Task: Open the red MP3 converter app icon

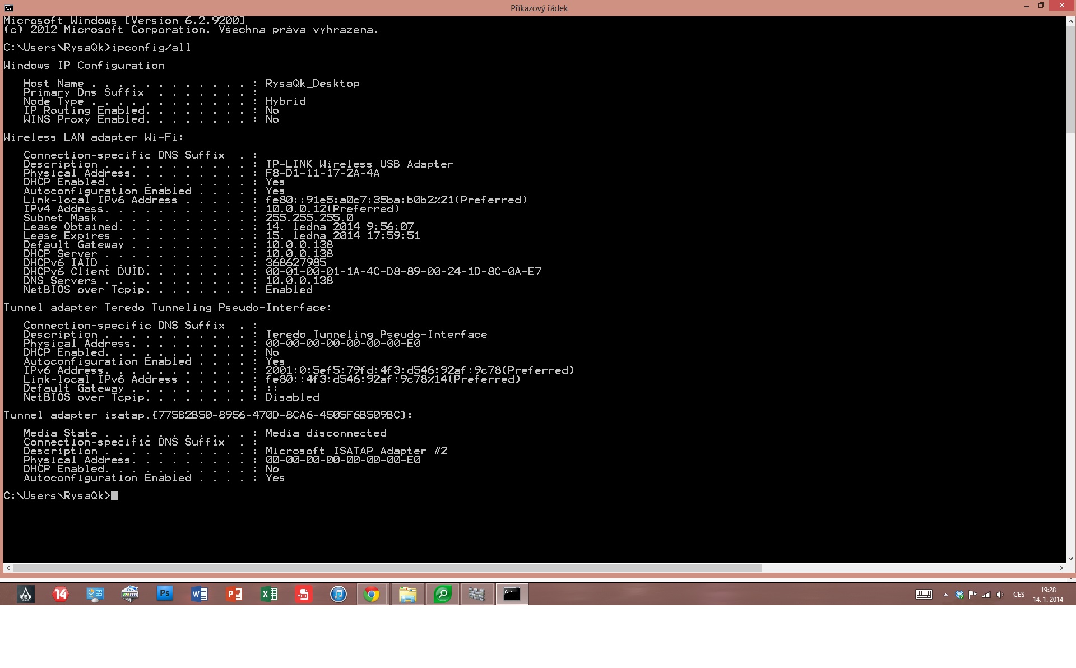Action: coord(303,593)
